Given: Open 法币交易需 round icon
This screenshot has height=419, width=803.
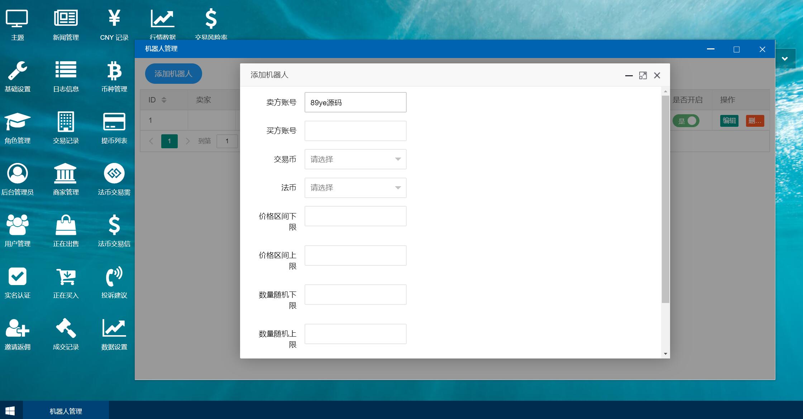Looking at the screenshot, I should pos(114,173).
